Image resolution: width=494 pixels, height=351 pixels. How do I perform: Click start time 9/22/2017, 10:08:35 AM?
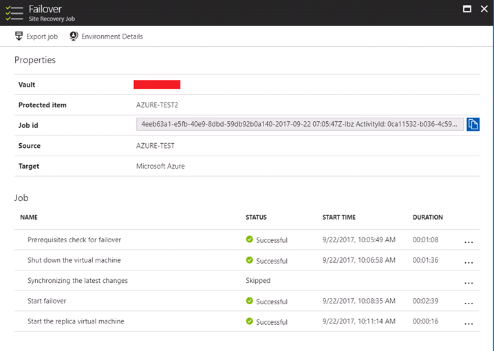(x=359, y=301)
